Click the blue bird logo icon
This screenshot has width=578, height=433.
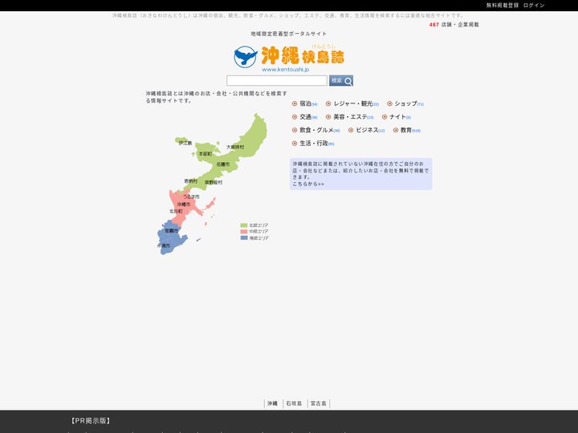246,57
